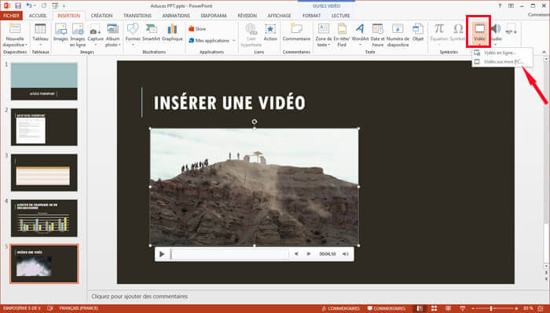Switch to the CRÉATION tab

click(x=101, y=16)
